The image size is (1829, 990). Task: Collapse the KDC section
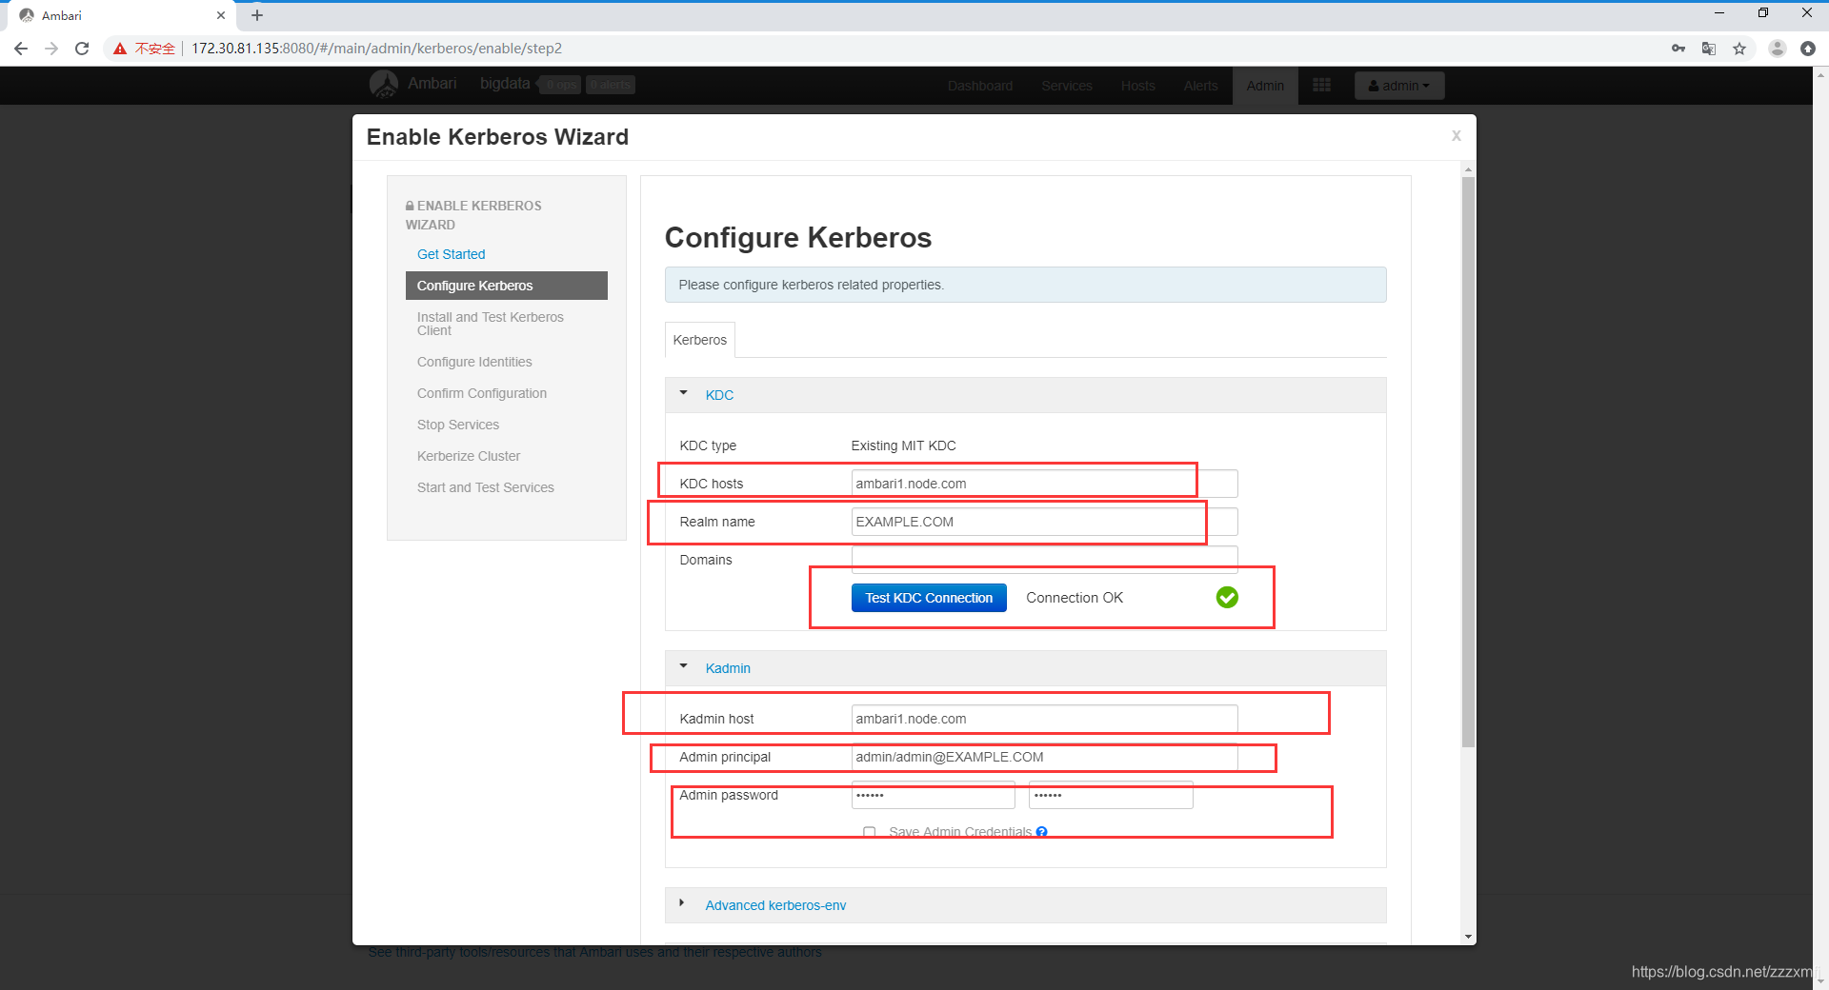click(683, 393)
